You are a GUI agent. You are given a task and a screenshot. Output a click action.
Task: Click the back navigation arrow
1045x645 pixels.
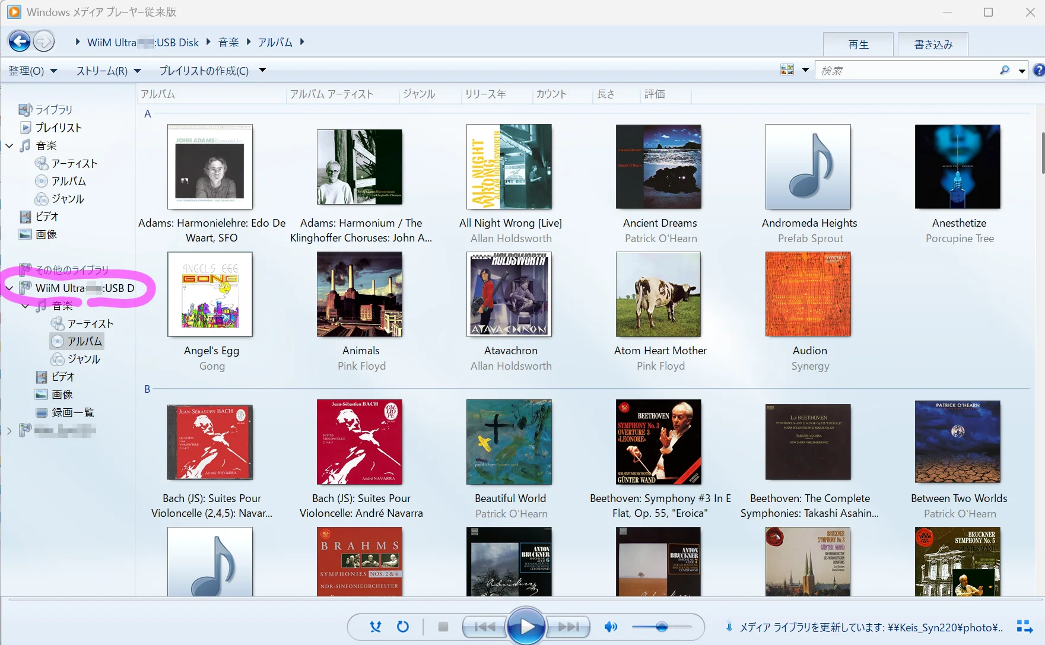20,41
